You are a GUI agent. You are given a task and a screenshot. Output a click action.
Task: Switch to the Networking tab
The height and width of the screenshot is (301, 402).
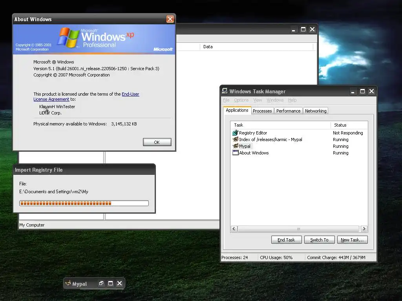(x=316, y=111)
